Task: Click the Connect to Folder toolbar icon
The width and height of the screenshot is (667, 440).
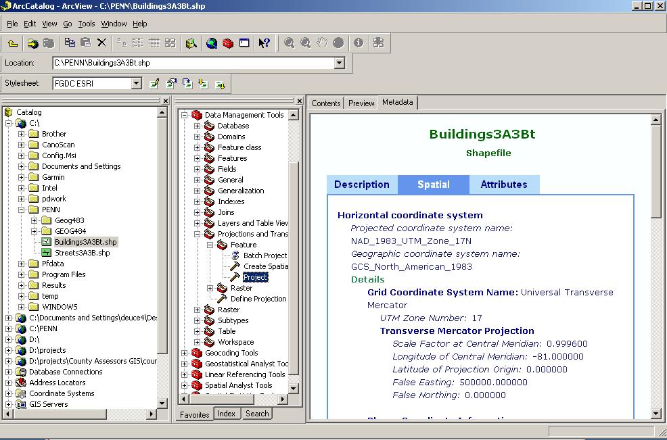Action: 32,43
